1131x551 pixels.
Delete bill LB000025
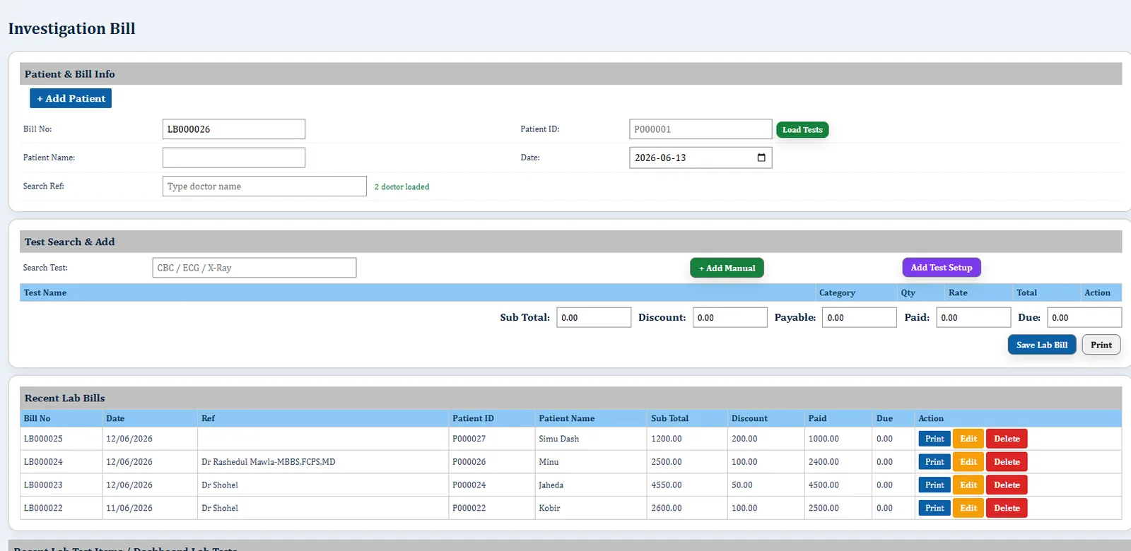[x=1007, y=439]
